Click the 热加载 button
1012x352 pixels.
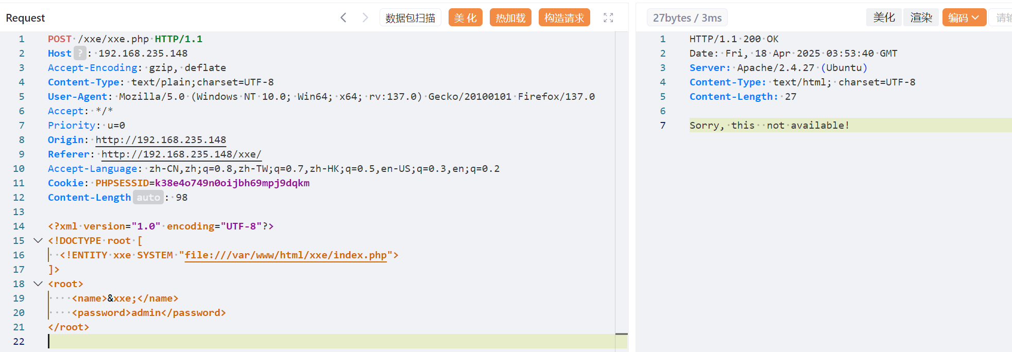click(510, 17)
